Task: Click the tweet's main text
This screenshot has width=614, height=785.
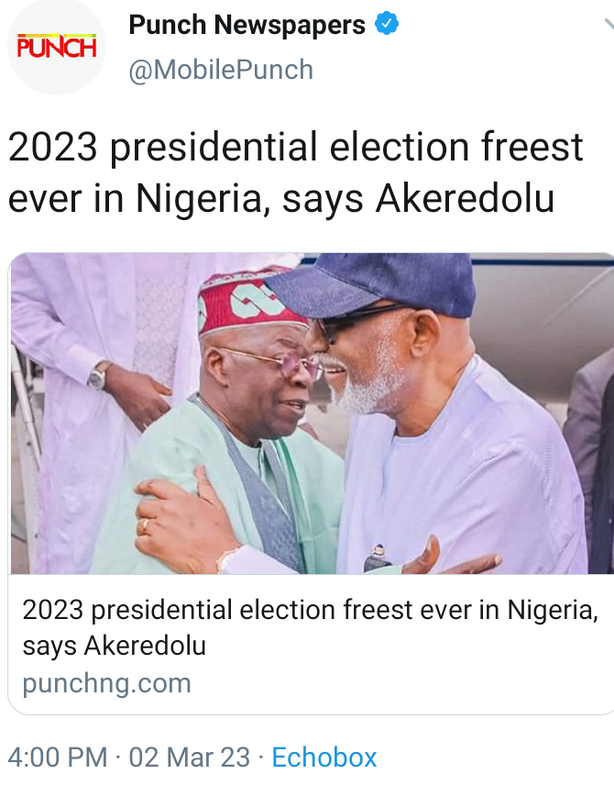Action: [x=293, y=172]
